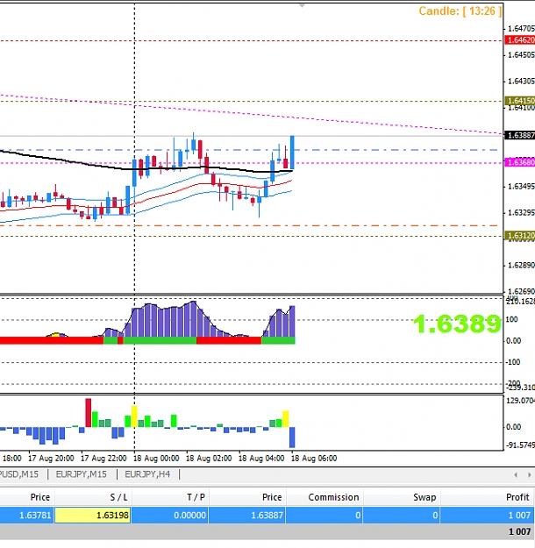Click the 17 Aug 22:00 time axis label
535x548 pixels.
[x=103, y=459]
